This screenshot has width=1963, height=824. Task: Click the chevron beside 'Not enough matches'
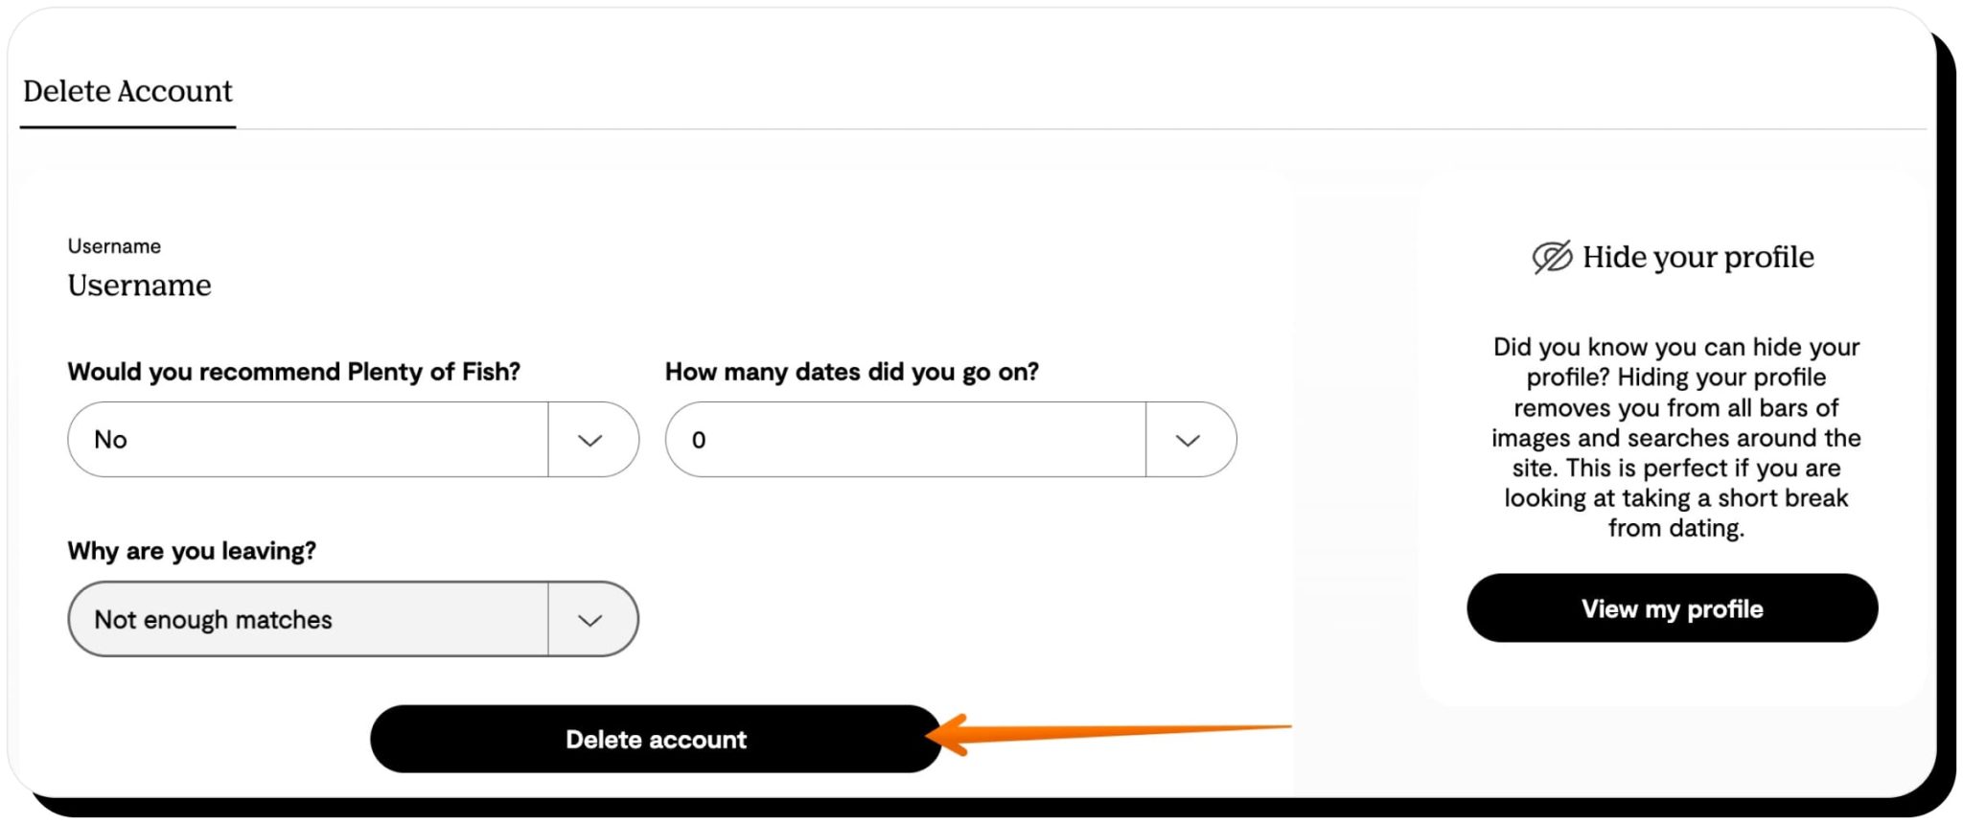pyautogui.click(x=590, y=619)
